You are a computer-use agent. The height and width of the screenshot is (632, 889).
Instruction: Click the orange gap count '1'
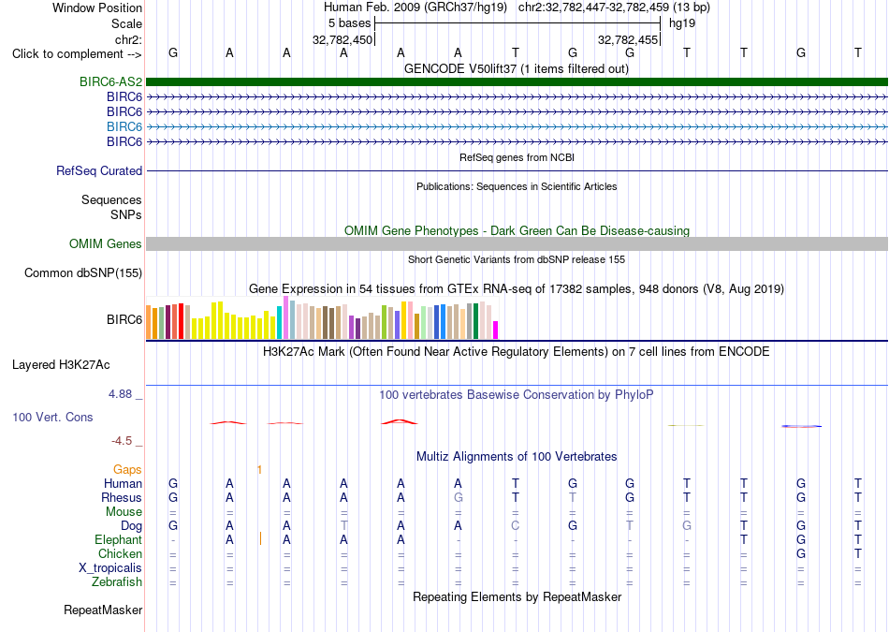point(259,470)
